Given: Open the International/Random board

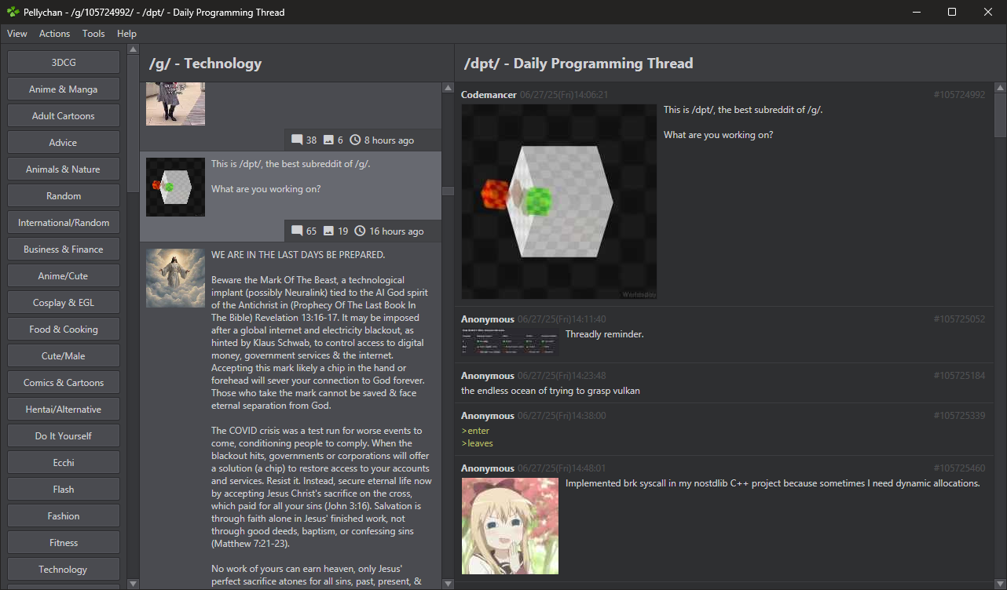Looking at the screenshot, I should [x=64, y=223].
